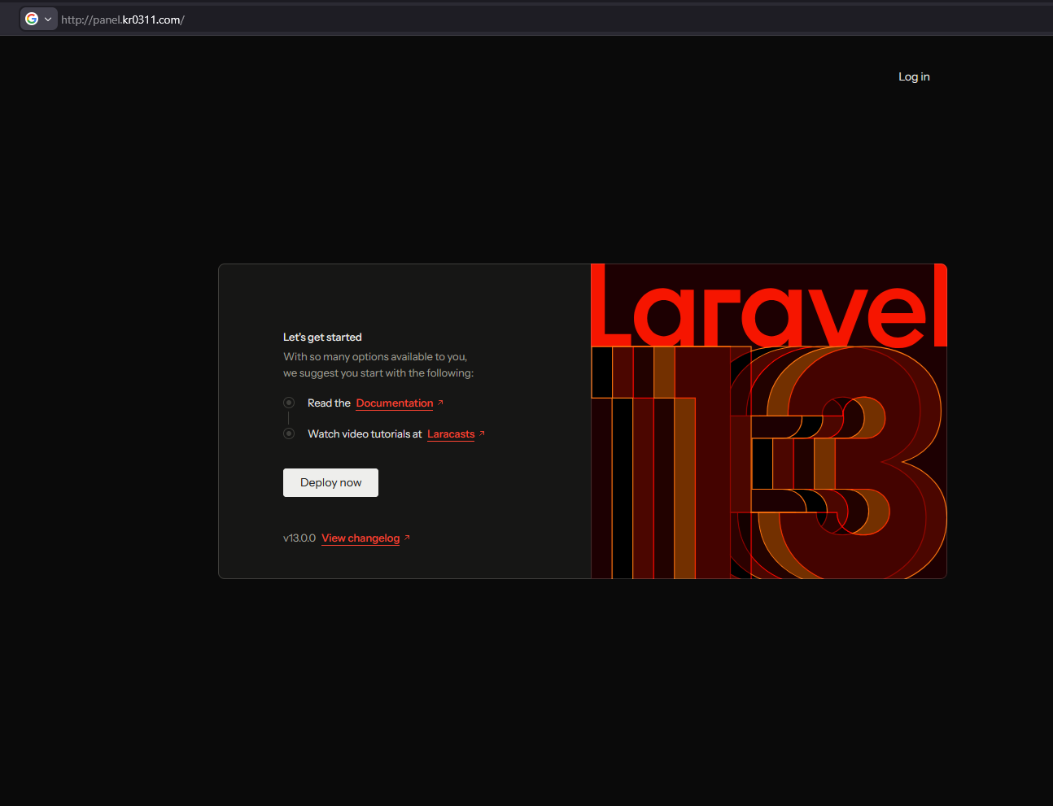Click the arrow icon after View changelog
The height and width of the screenshot is (806, 1053).
point(407,537)
